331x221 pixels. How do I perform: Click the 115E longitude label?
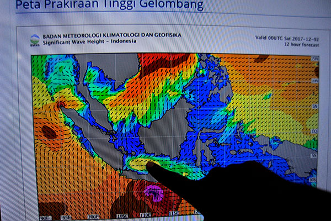tap(173, 213)
